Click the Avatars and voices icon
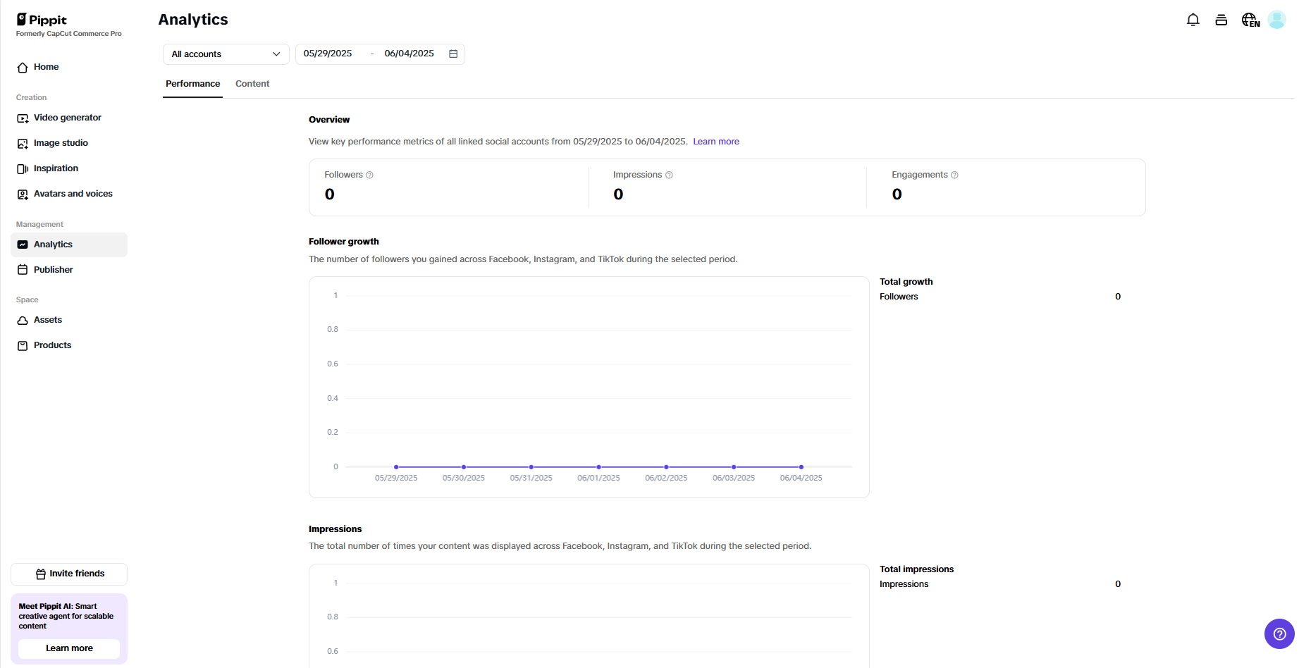The height and width of the screenshot is (668, 1311). pos(22,193)
